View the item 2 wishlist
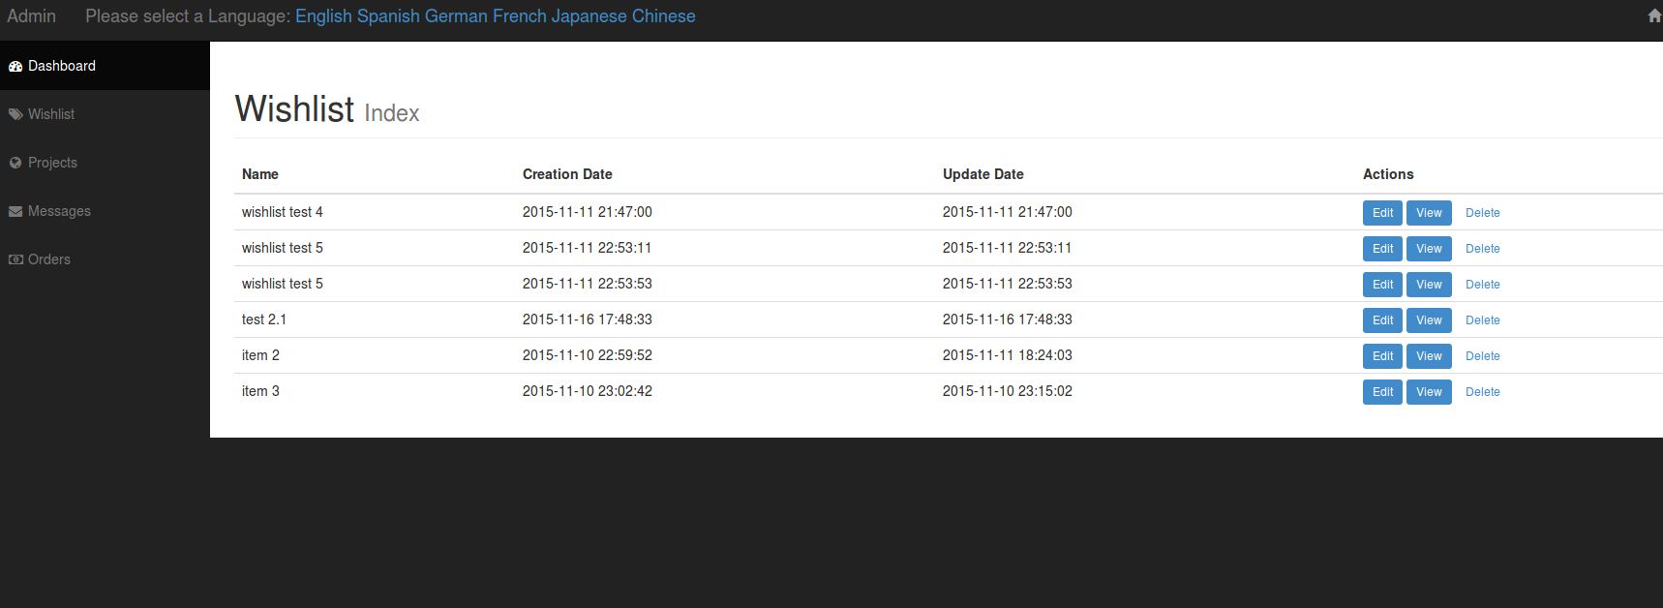 [1429, 356]
